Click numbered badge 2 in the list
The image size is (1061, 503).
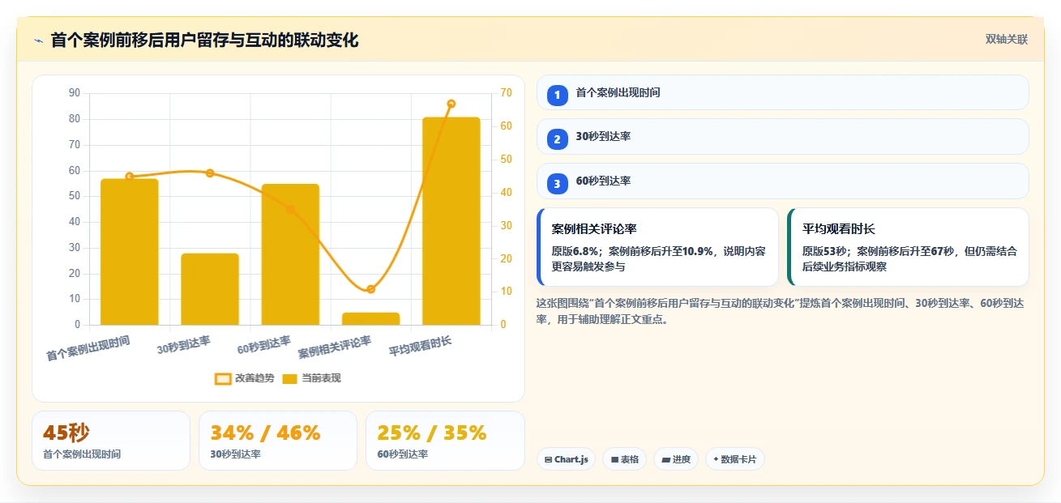tap(557, 139)
